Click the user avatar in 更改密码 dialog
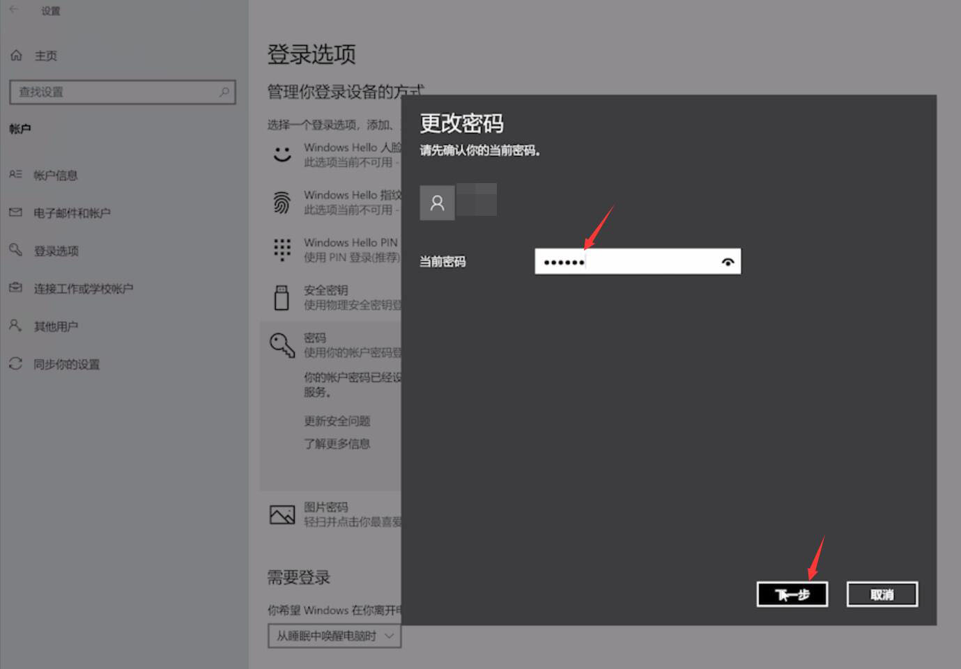Image resolution: width=961 pixels, height=669 pixels. pyautogui.click(x=437, y=203)
